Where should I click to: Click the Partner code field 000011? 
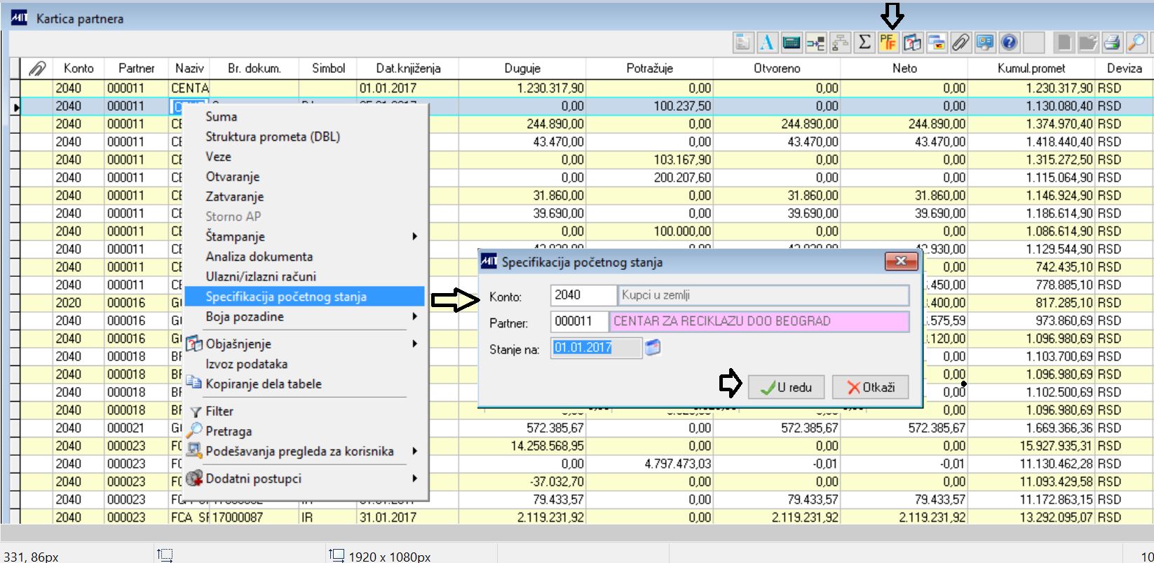(580, 321)
